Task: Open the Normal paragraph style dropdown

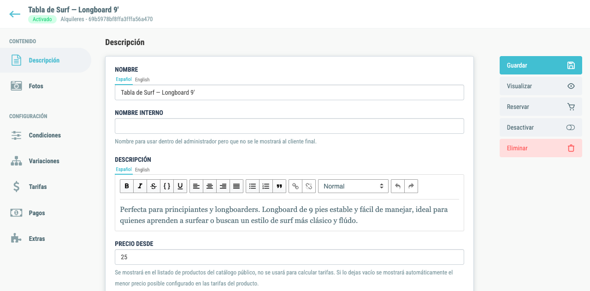Action: (354, 186)
